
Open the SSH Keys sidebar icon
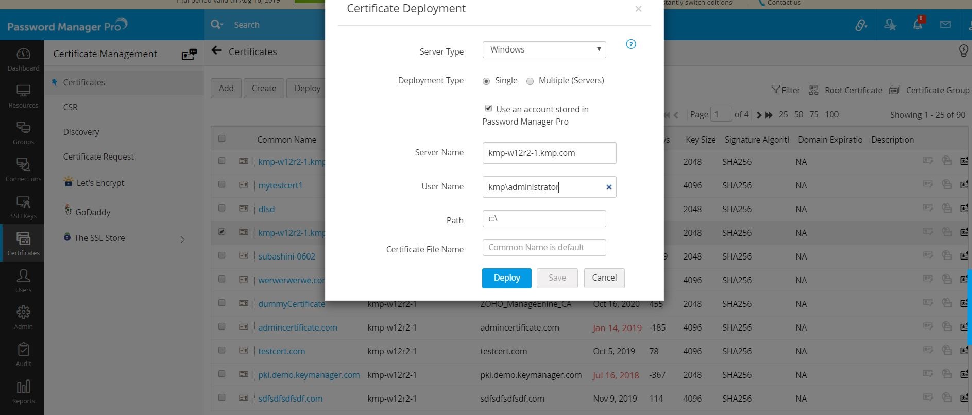point(23,207)
